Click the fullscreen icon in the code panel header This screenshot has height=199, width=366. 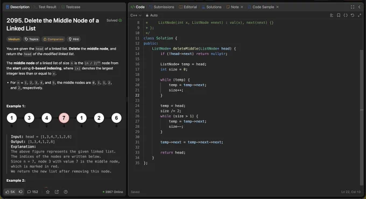[x=353, y=7]
